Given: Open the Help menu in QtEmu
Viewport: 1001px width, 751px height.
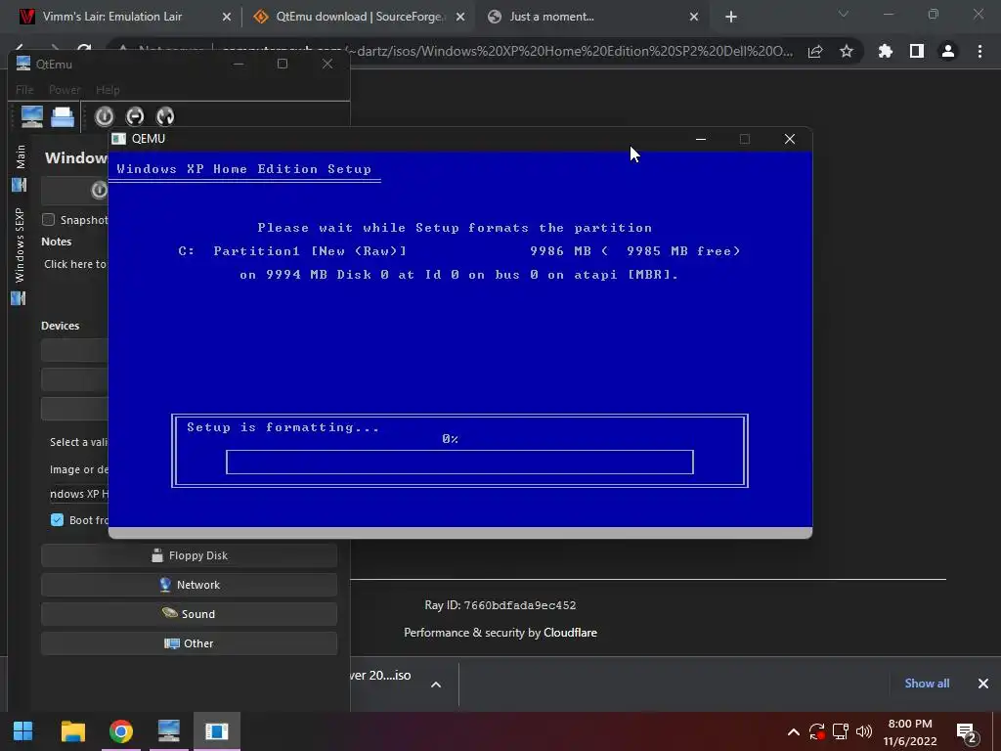Looking at the screenshot, I should [x=108, y=90].
